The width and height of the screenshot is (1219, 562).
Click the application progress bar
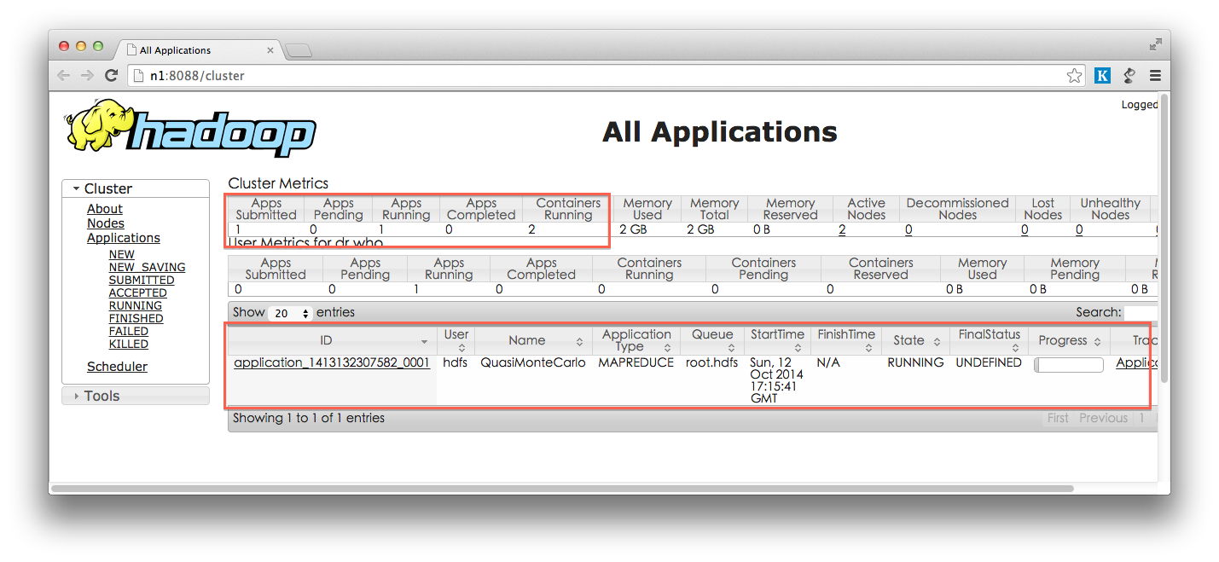[x=1068, y=365]
